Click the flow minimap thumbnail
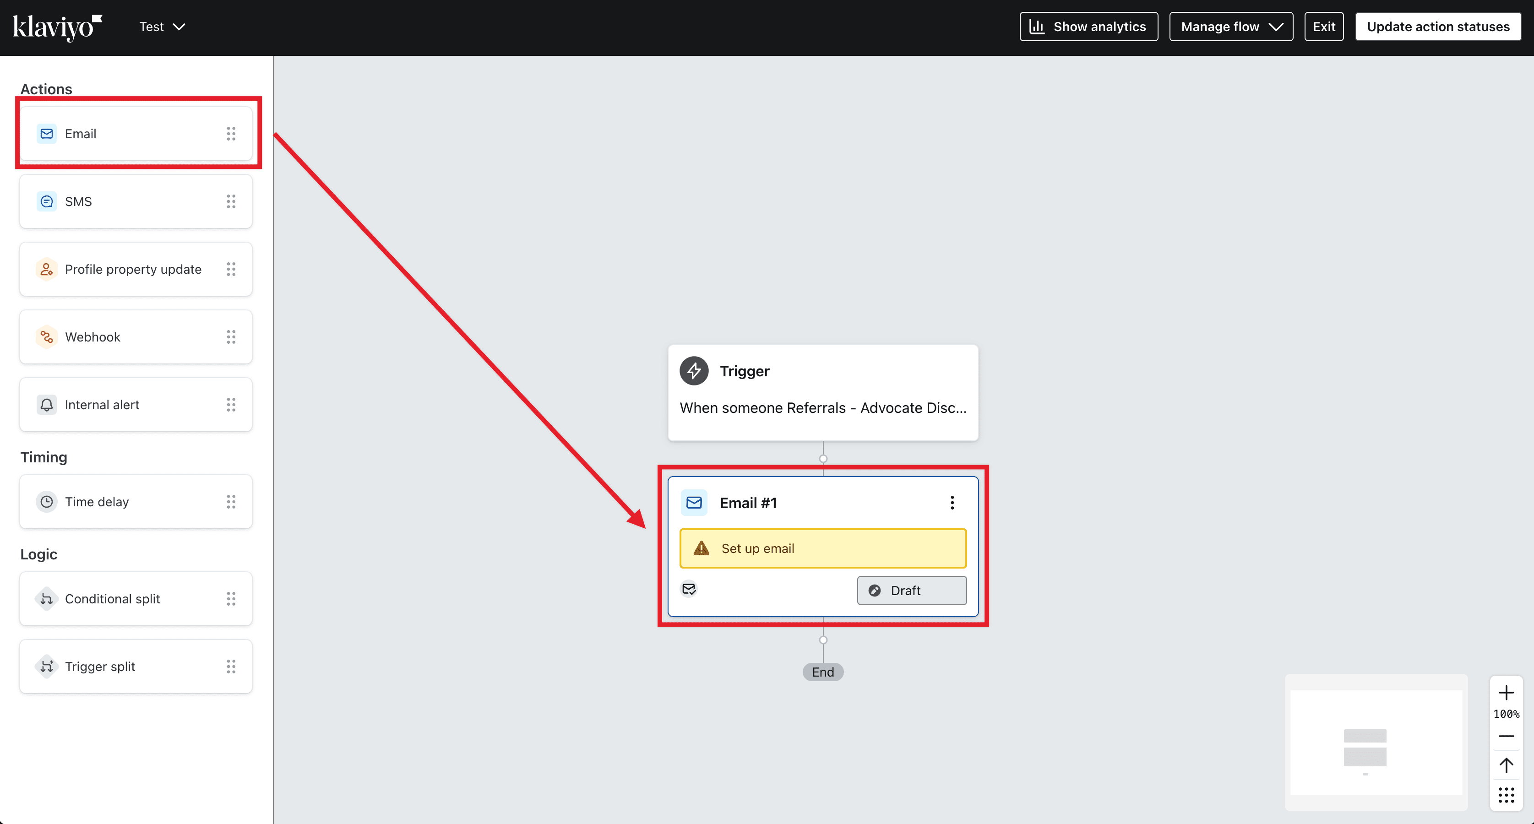Screen dimensions: 1534x824 [x=1376, y=743]
